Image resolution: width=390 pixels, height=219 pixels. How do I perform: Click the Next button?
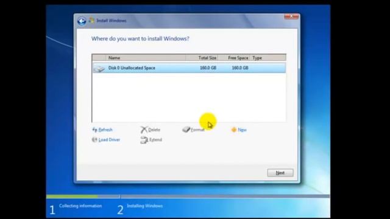(280, 173)
